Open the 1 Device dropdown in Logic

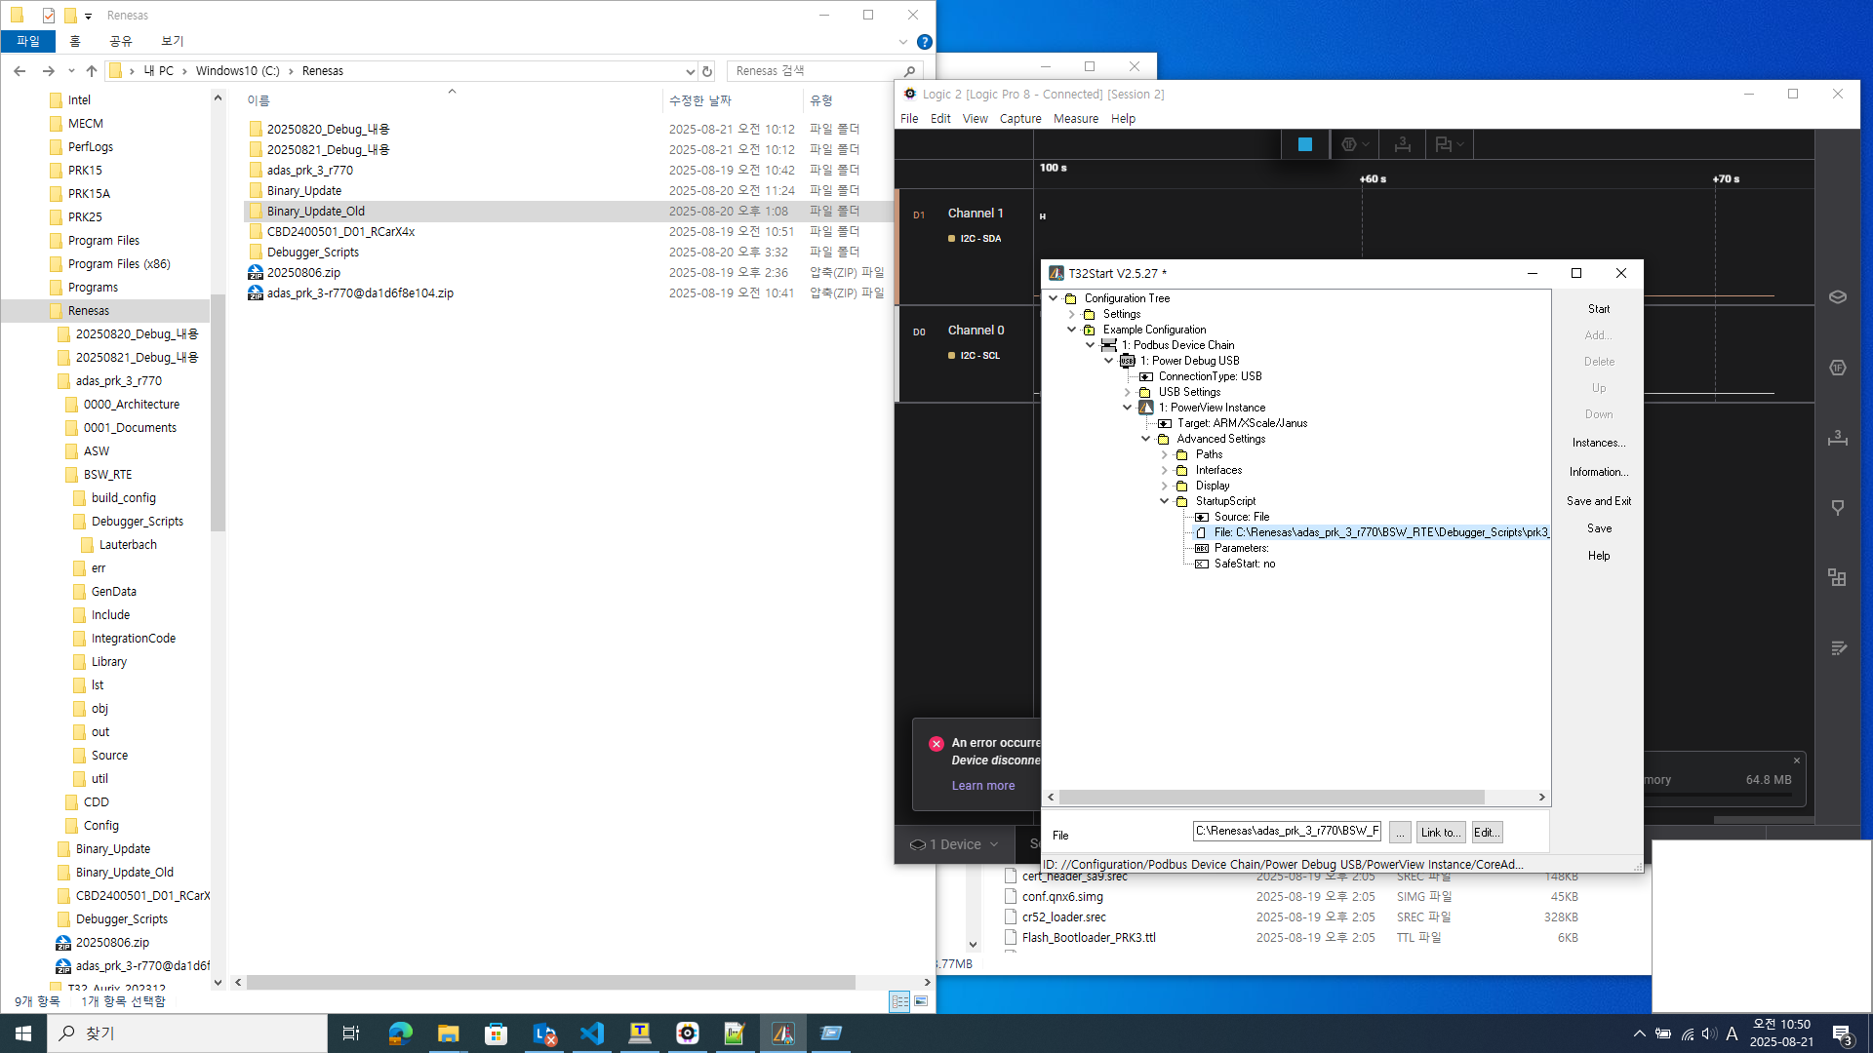(x=954, y=844)
